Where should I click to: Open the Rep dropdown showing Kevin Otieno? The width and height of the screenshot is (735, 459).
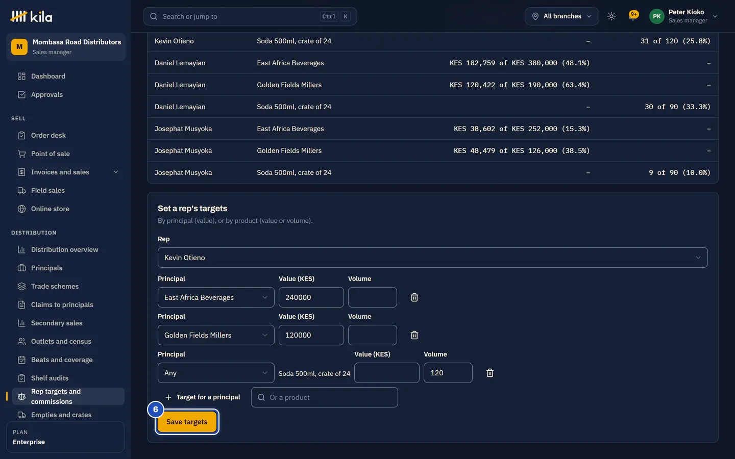[x=433, y=258]
